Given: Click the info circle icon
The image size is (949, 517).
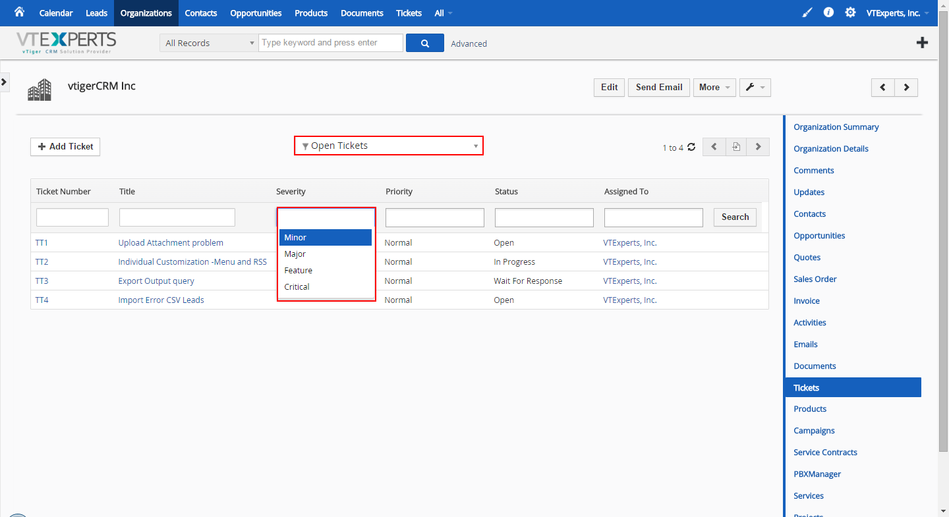Looking at the screenshot, I should (x=829, y=13).
